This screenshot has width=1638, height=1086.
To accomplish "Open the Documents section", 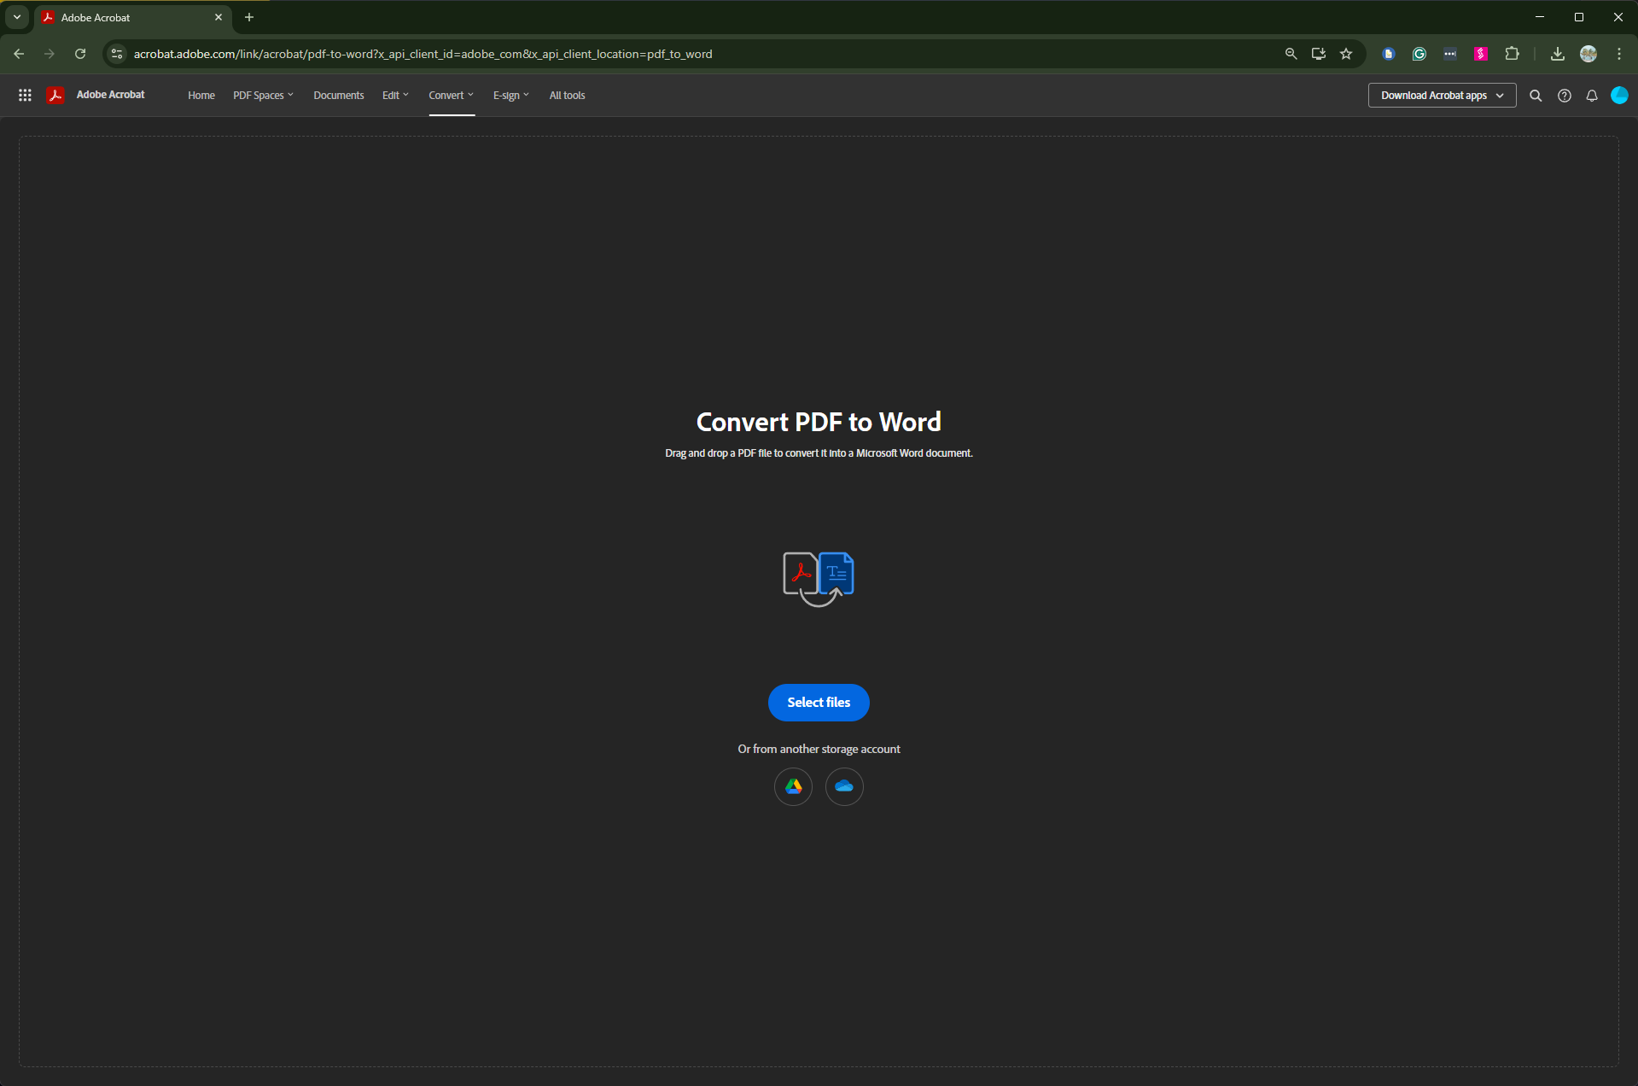I will coord(339,96).
